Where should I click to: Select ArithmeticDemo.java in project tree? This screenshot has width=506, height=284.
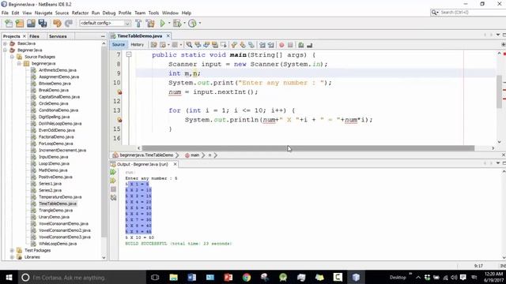(58, 70)
